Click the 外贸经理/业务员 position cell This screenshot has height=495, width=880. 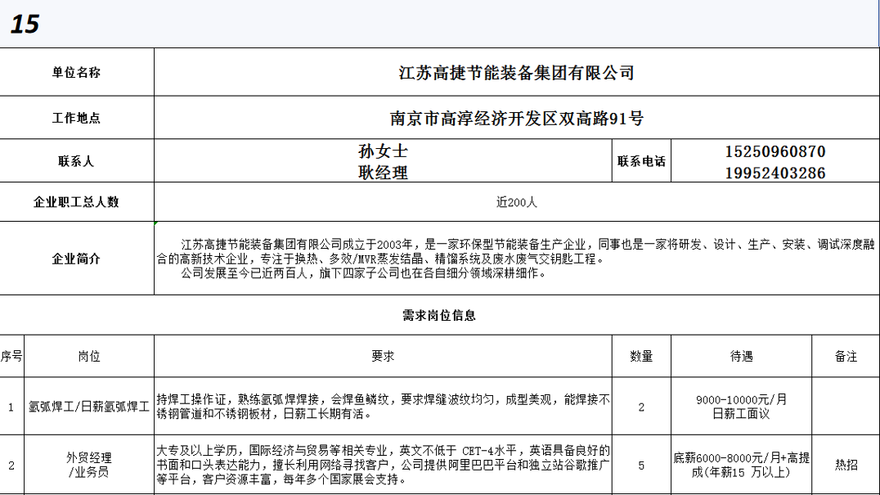click(x=88, y=465)
